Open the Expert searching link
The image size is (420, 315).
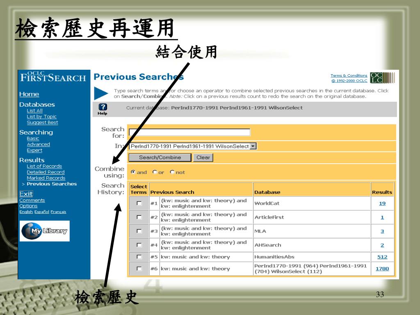[34, 150]
